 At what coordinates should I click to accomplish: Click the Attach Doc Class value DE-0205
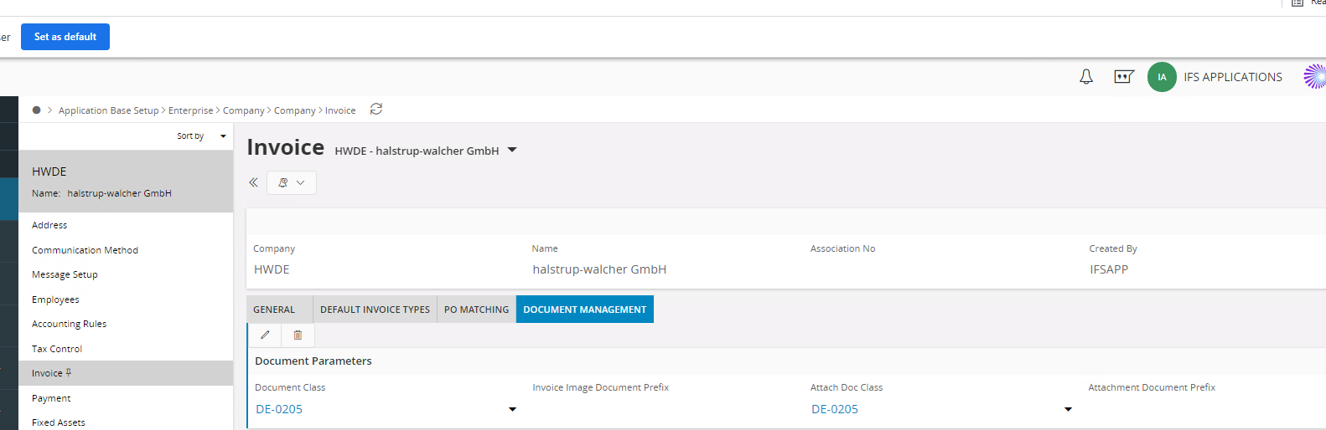coord(835,409)
